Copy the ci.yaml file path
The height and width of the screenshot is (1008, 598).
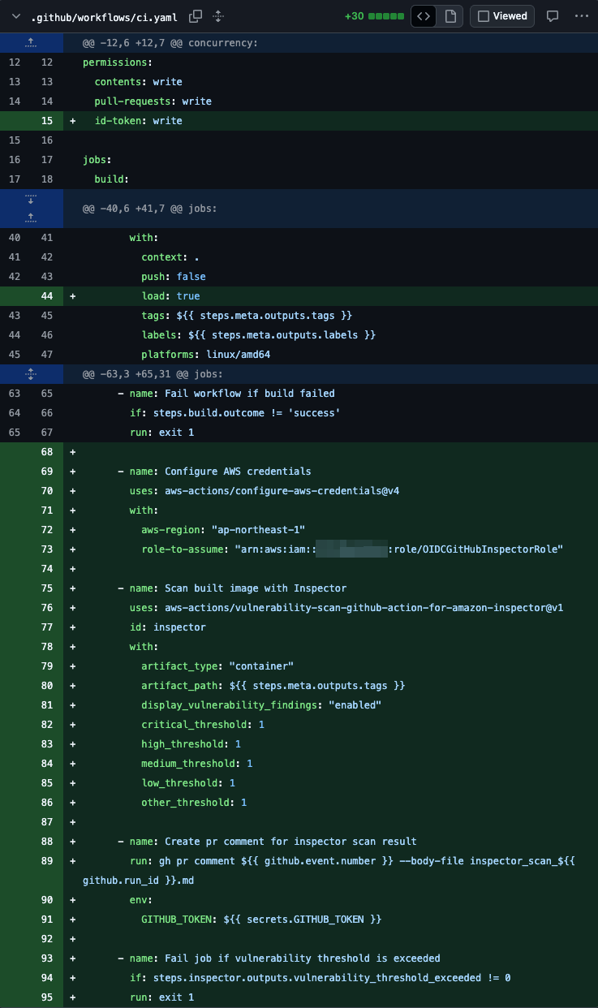pos(196,16)
